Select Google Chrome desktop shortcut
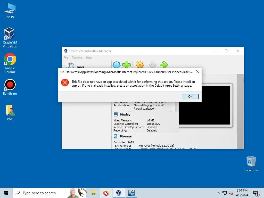Viewport: 264px width, 198px height. pyautogui.click(x=10, y=63)
